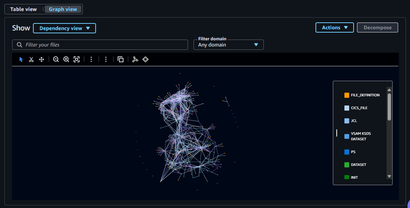Click legend scrollbar up arrow
The image size is (410, 208).
click(x=389, y=90)
